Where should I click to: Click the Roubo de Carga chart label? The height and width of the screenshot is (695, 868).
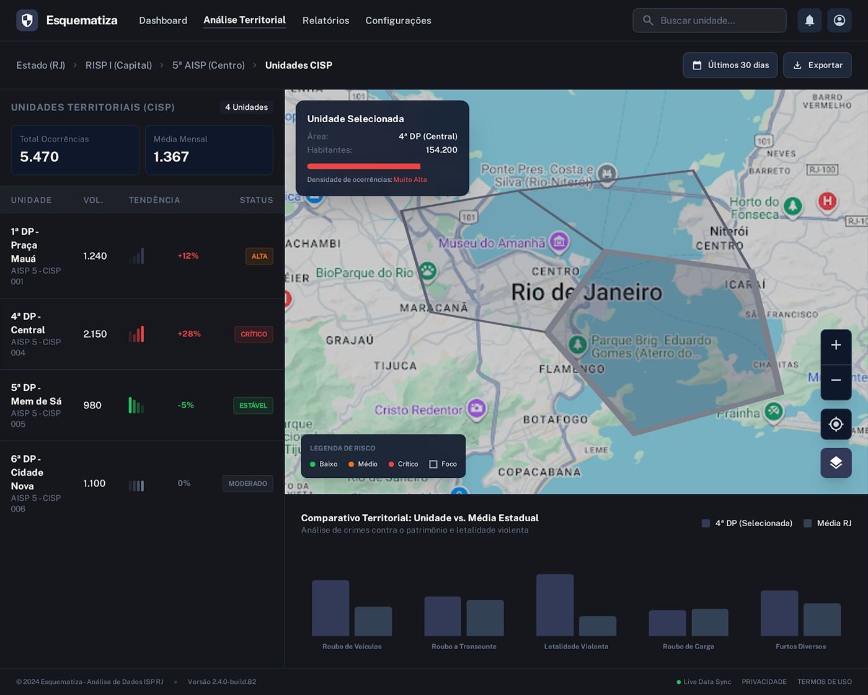pyautogui.click(x=688, y=647)
